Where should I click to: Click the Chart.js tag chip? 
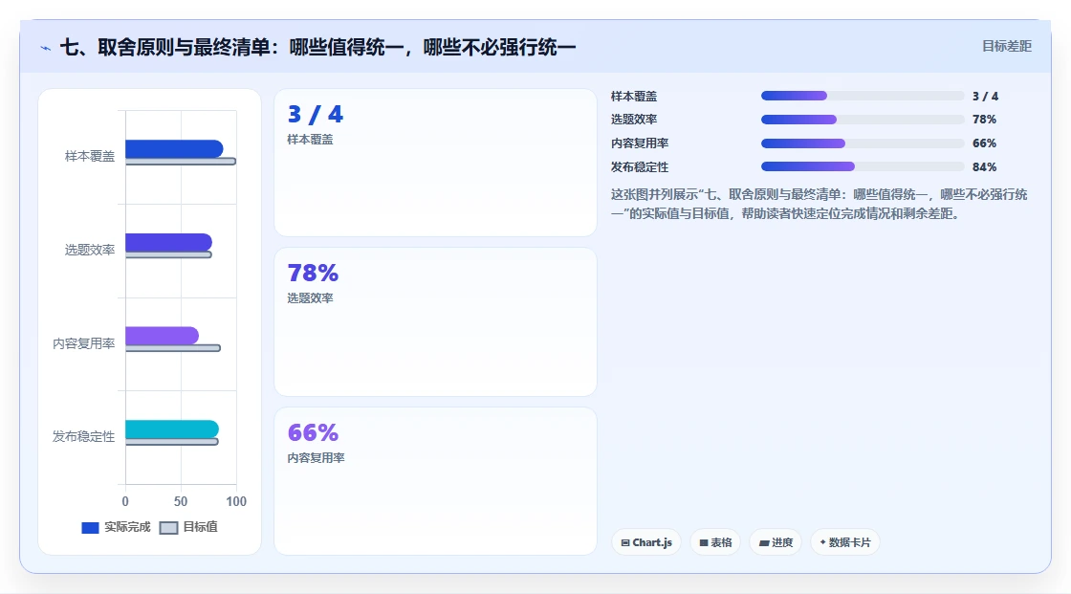(646, 542)
